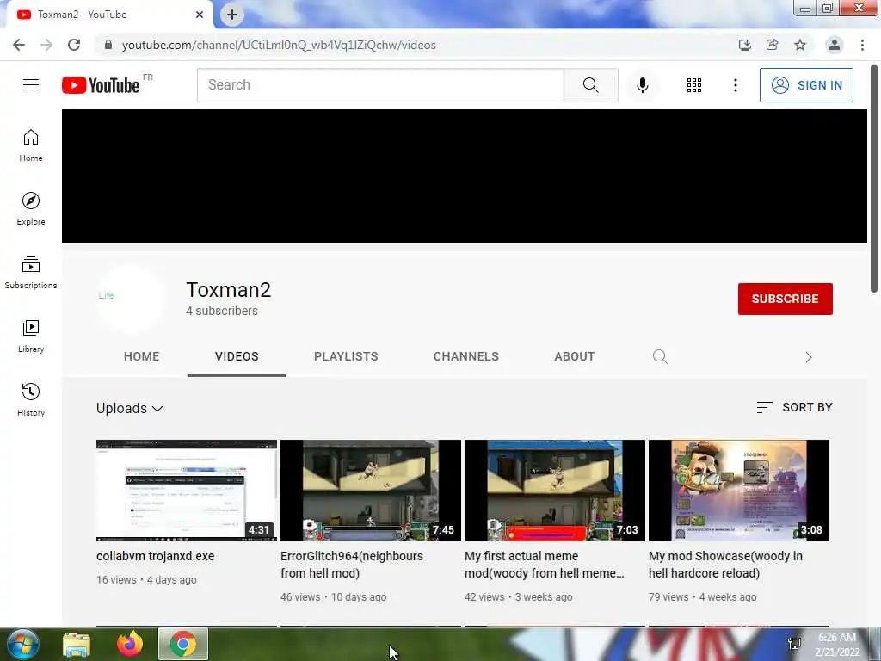Open the Chrome three-dot menu
This screenshot has width=881, height=661.
click(862, 45)
